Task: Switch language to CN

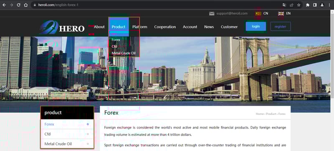Action: pyautogui.click(x=262, y=13)
